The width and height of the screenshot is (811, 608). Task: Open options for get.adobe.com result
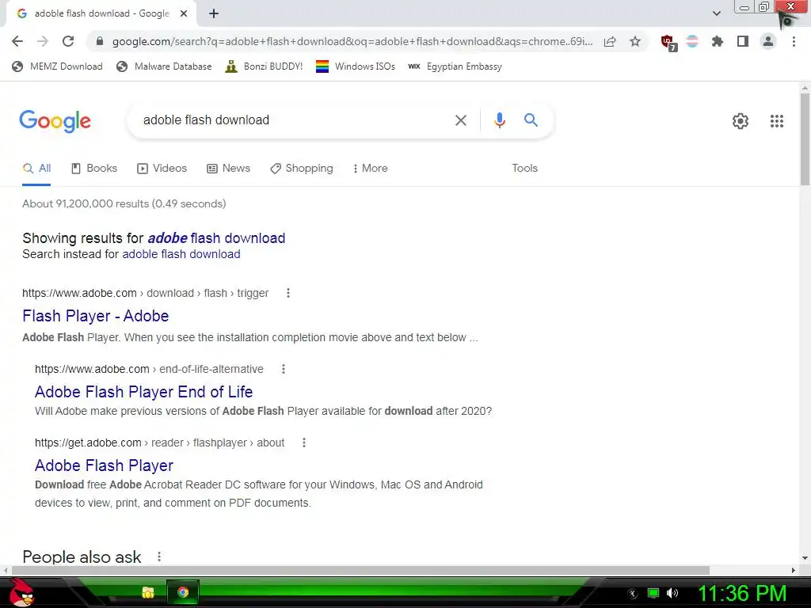(303, 443)
